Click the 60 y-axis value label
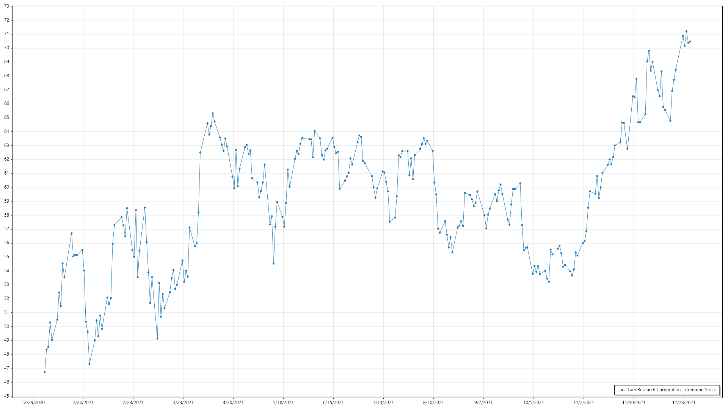This screenshot has width=728, height=409. point(6,187)
